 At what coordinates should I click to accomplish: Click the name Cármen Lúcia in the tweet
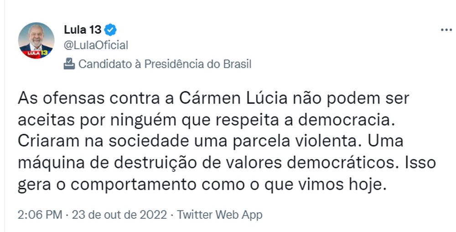click(233, 99)
